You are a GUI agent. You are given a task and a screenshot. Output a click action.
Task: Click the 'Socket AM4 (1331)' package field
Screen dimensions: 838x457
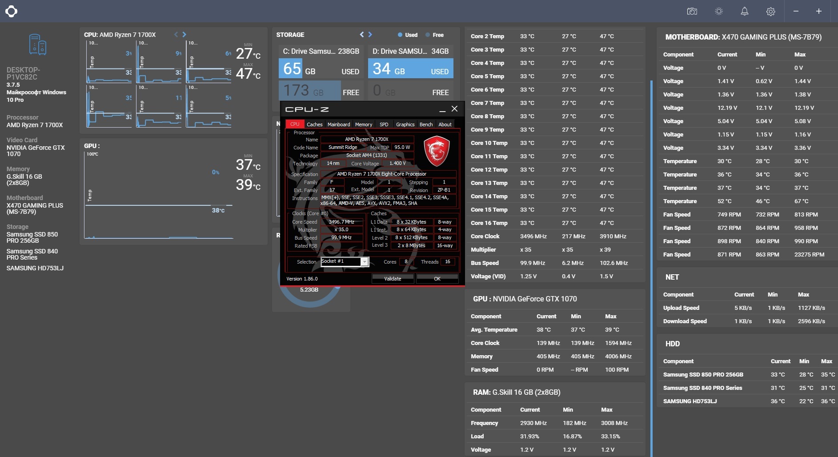(367, 155)
